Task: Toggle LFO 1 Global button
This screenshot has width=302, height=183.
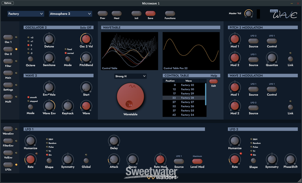Action: [x=86, y=160]
